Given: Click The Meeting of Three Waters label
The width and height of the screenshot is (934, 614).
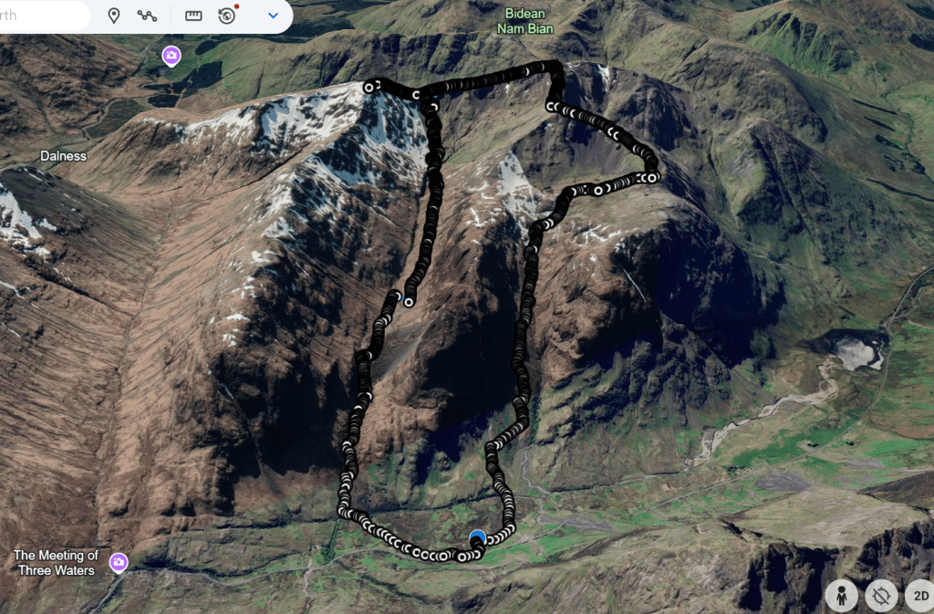Looking at the screenshot, I should click(x=56, y=563).
